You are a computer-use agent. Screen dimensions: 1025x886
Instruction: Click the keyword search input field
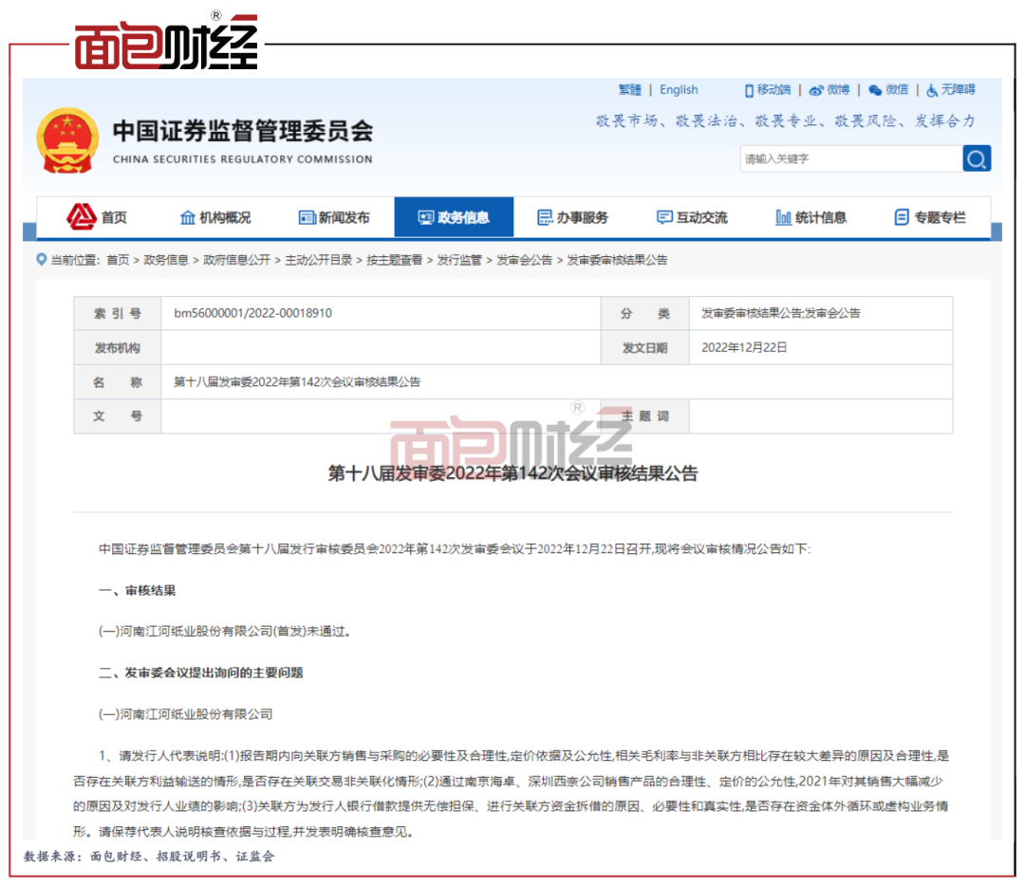click(x=848, y=158)
